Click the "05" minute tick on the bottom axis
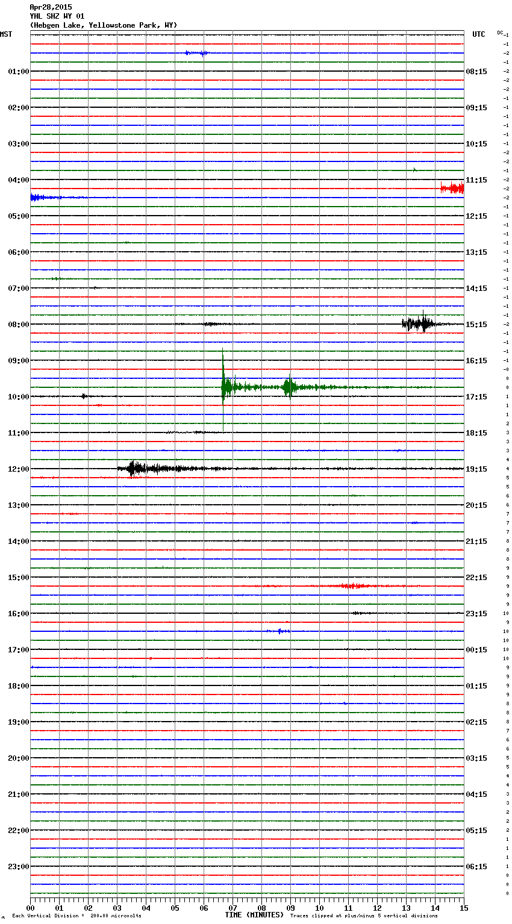 tap(175, 908)
